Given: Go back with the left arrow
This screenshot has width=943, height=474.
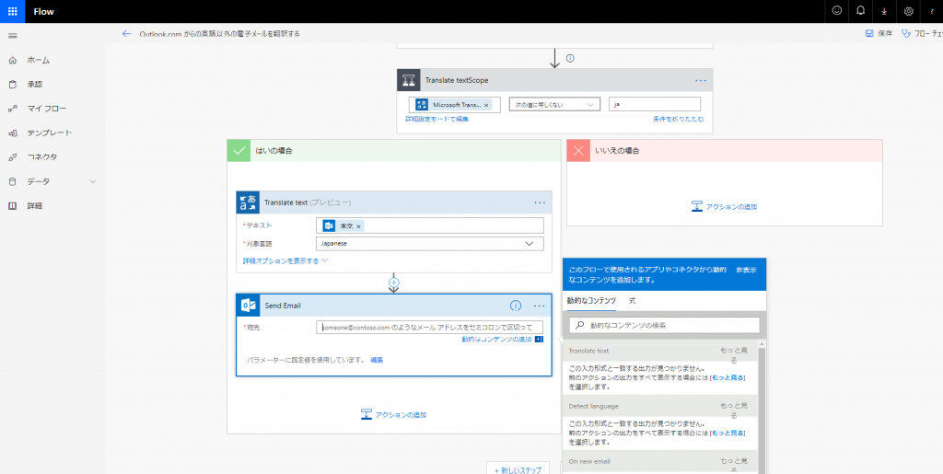Looking at the screenshot, I should [x=126, y=34].
